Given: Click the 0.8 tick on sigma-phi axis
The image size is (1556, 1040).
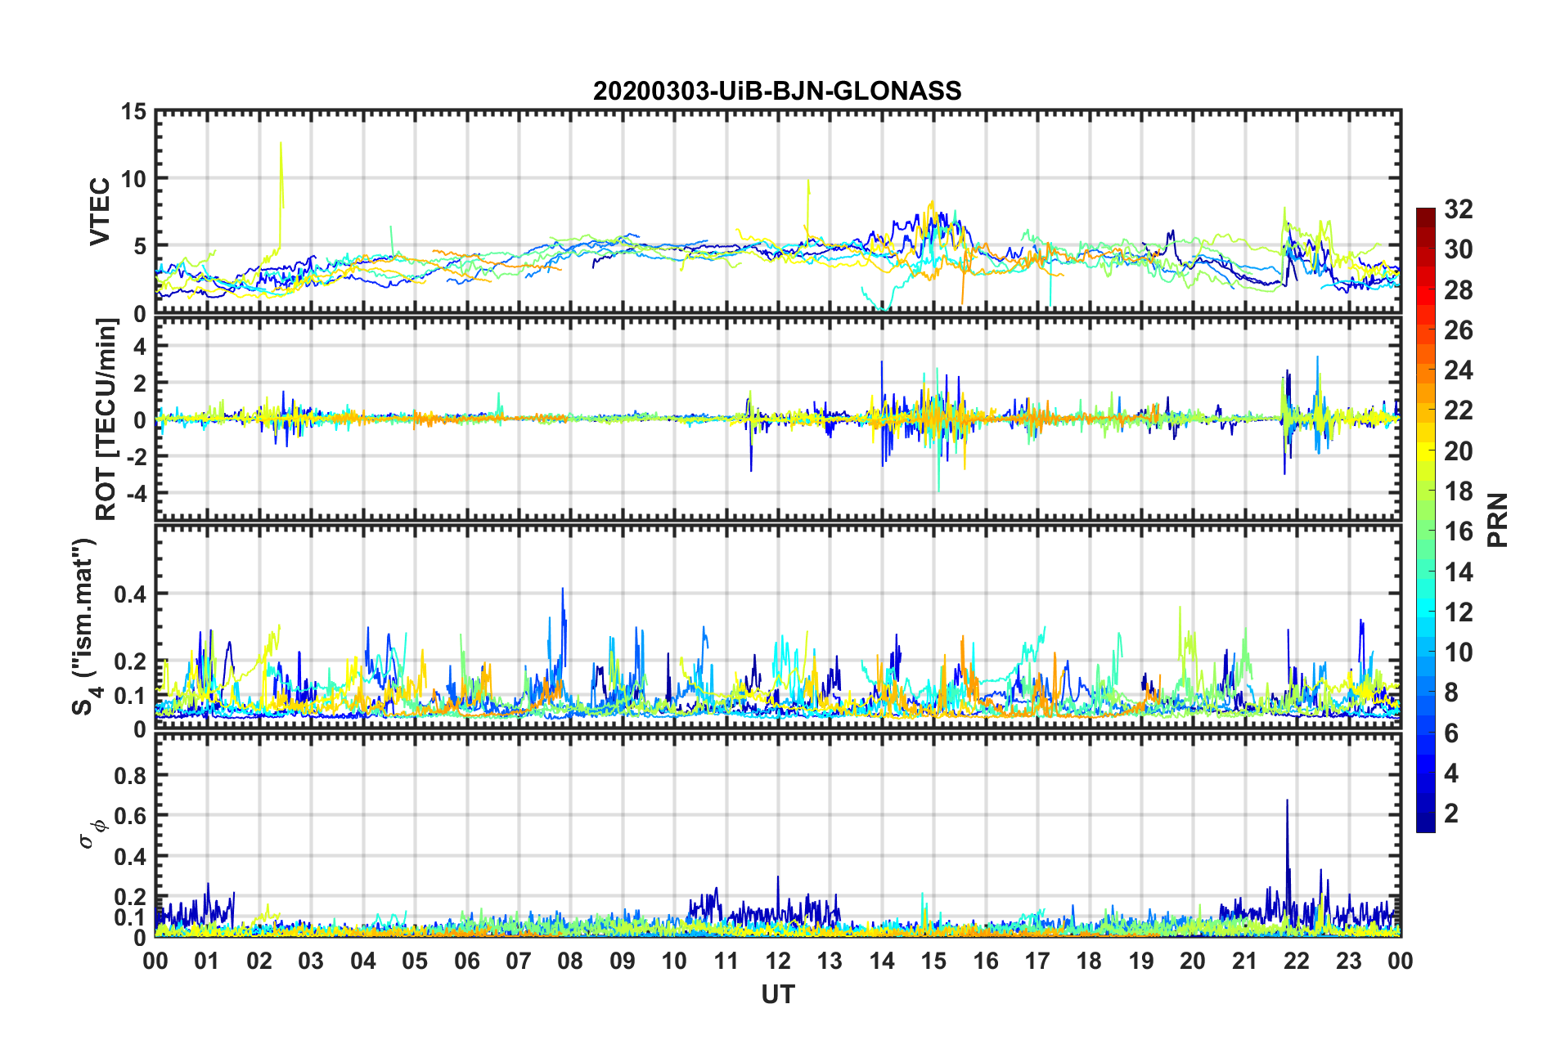Looking at the screenshot, I should [131, 775].
